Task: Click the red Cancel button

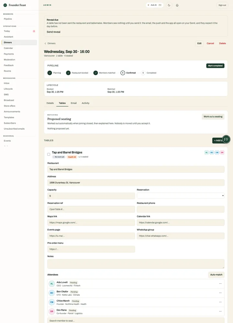Action: 210,43
